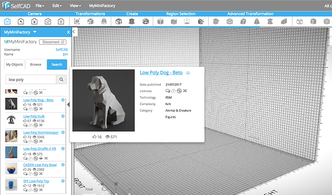Image resolution: width=332 pixels, height=195 pixels.
Task: Click the magnifier search button beside low poly
Action: pyautogui.click(x=62, y=79)
